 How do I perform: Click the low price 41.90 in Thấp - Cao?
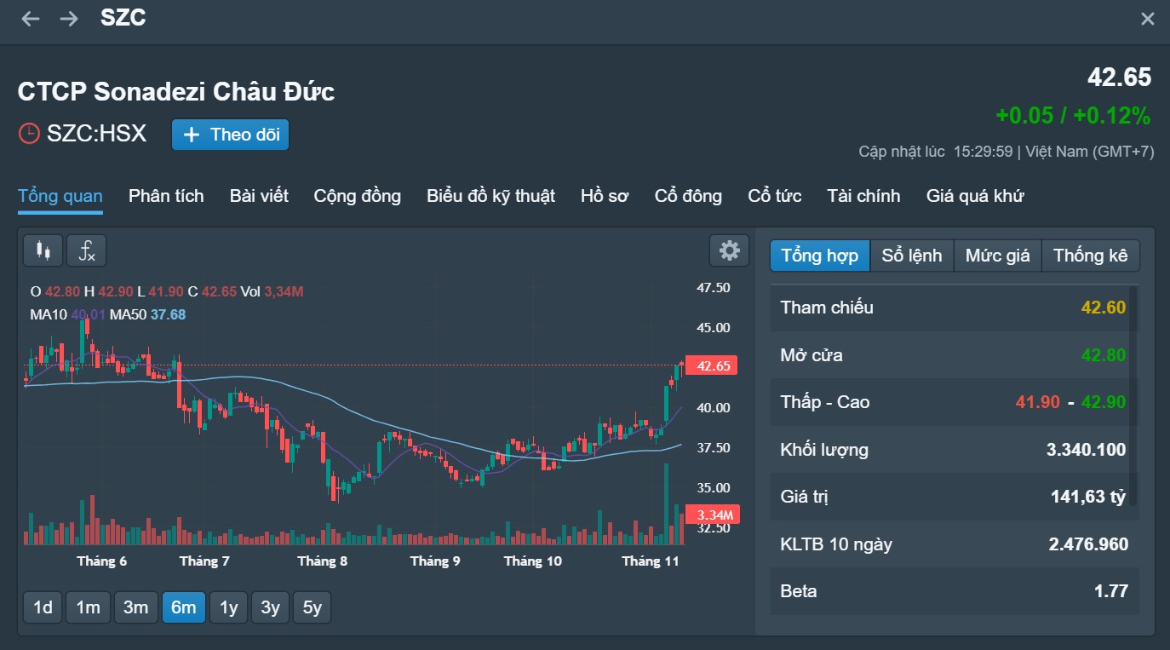coord(1039,402)
